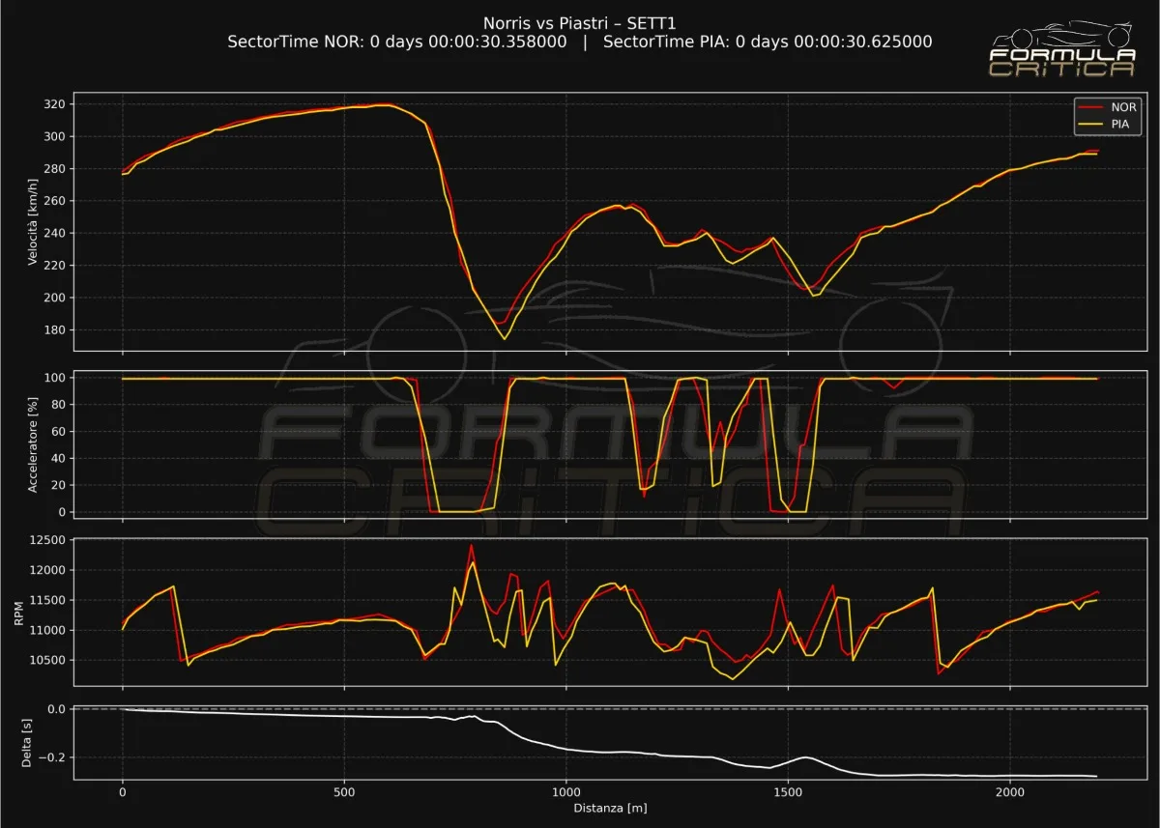The width and height of the screenshot is (1160, 828).
Task: Click the car silhouette above the logo
Action: tap(1061, 34)
